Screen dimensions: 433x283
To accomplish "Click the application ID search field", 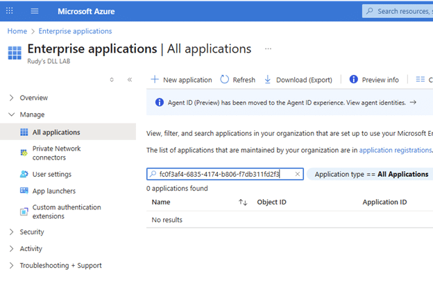I will tap(222, 174).
